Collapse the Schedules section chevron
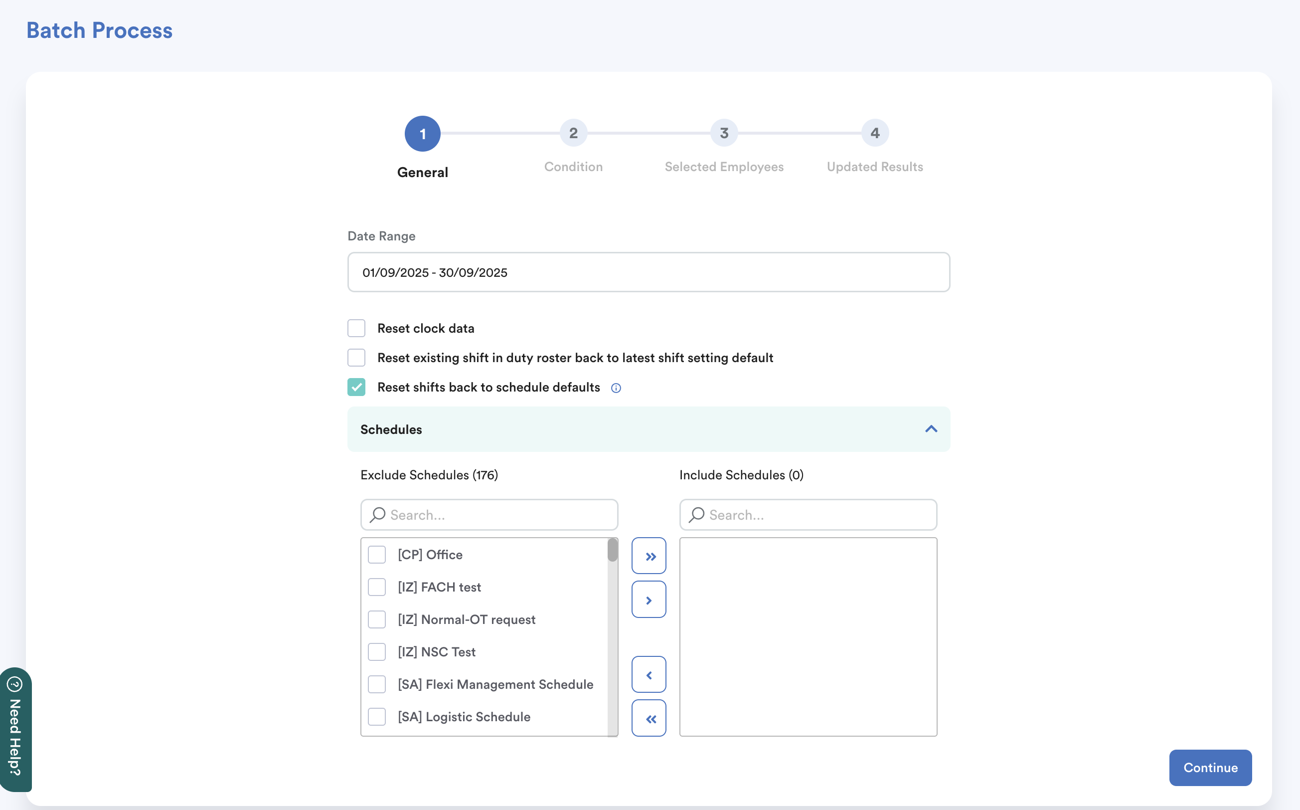The height and width of the screenshot is (810, 1300). pyautogui.click(x=931, y=429)
